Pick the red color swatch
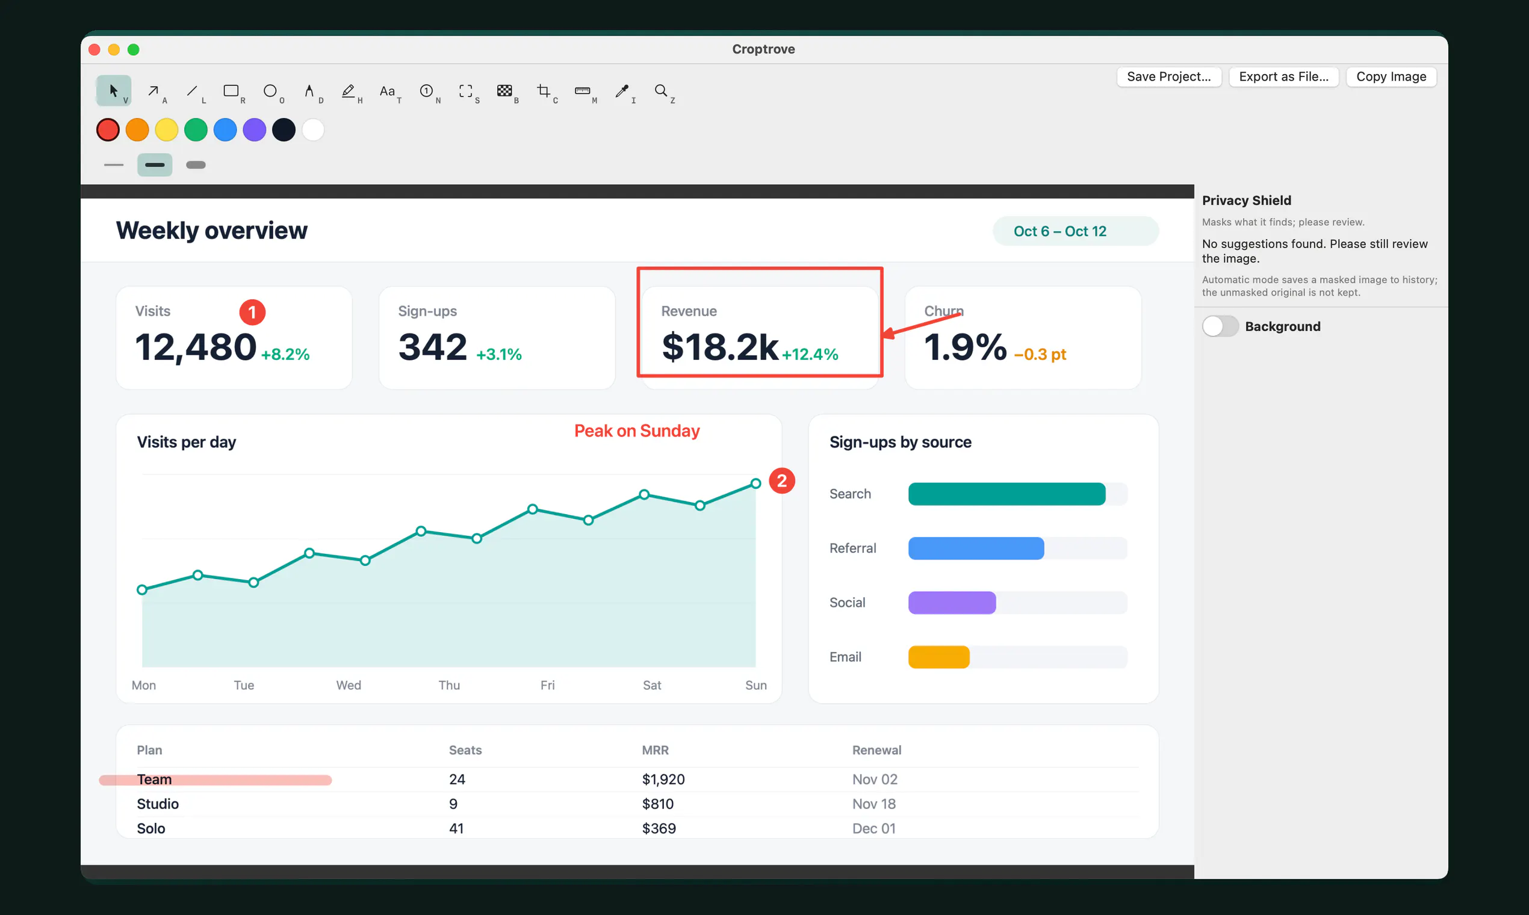The height and width of the screenshot is (915, 1529). click(108, 130)
